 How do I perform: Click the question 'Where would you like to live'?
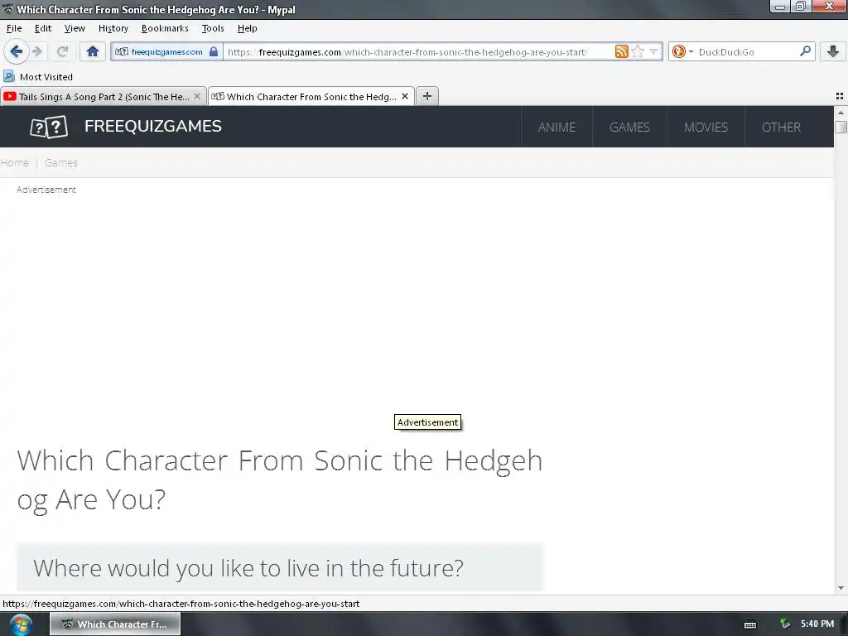pyautogui.click(x=248, y=568)
